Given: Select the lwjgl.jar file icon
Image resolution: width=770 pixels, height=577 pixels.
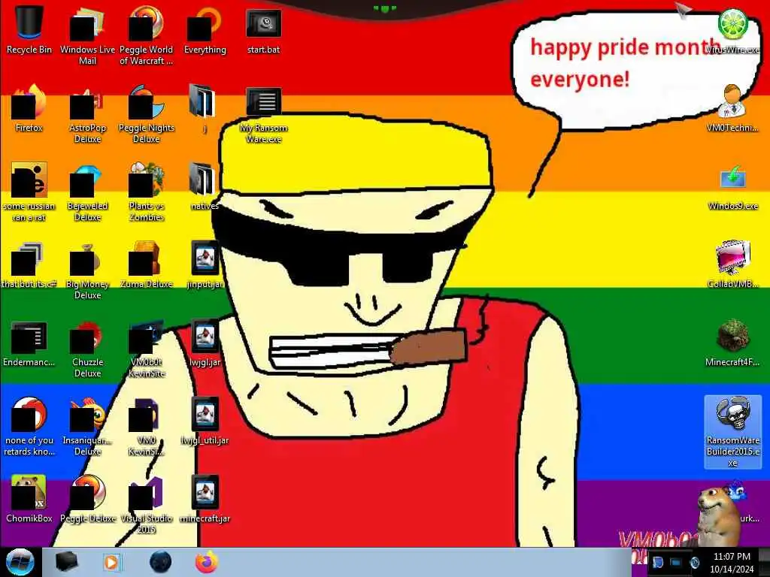Looking at the screenshot, I should [x=205, y=343].
